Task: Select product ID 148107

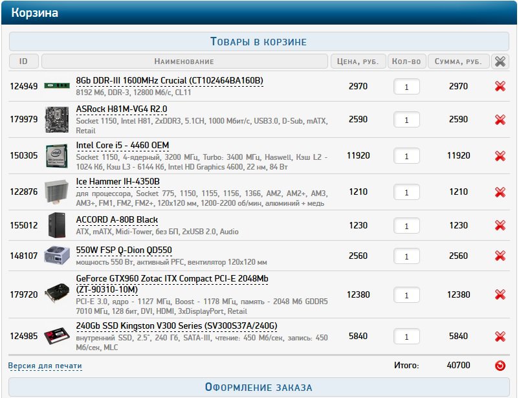Action: 24,256
